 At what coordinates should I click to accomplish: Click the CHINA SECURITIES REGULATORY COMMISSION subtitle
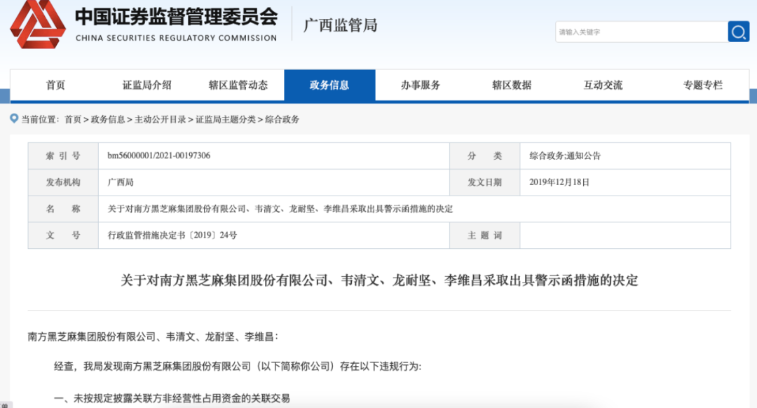point(176,38)
